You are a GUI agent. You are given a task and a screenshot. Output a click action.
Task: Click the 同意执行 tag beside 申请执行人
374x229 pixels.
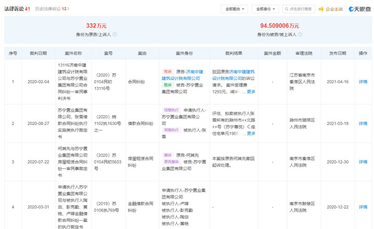tap(171, 110)
